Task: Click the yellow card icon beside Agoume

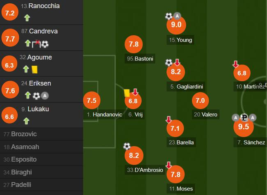Action: [35, 69]
